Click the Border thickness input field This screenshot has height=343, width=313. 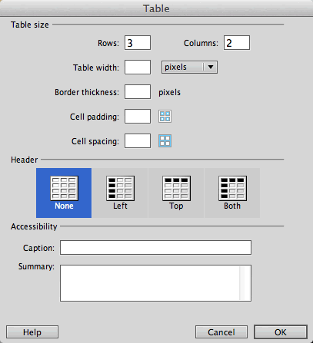point(138,92)
